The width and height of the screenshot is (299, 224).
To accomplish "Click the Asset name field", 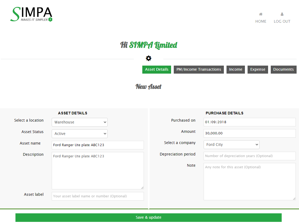I will 98,145.
